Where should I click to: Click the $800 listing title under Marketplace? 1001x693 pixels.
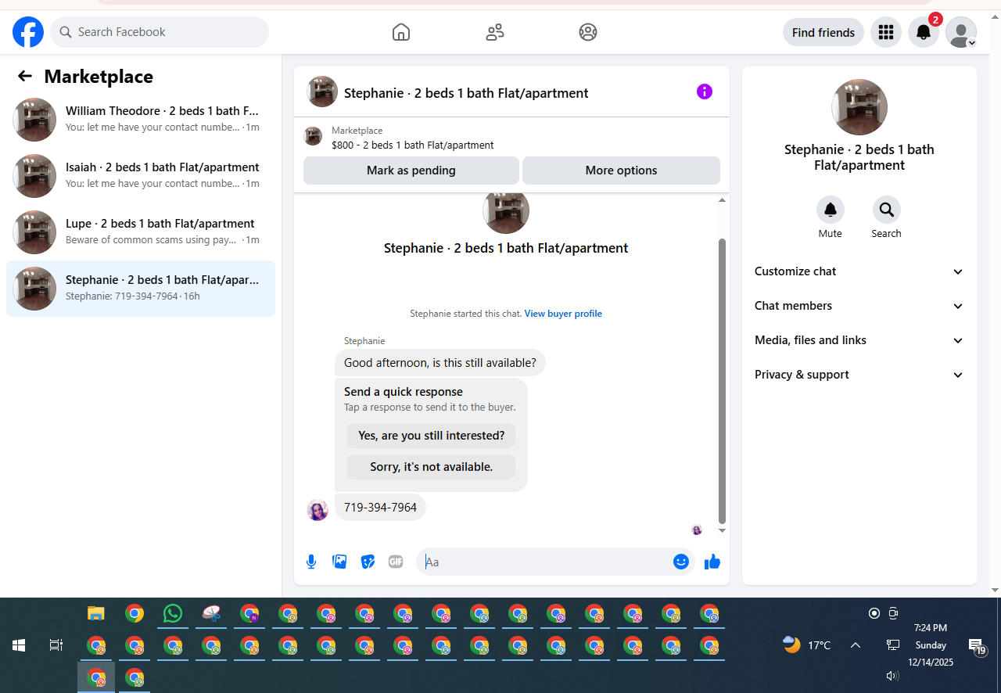413,145
